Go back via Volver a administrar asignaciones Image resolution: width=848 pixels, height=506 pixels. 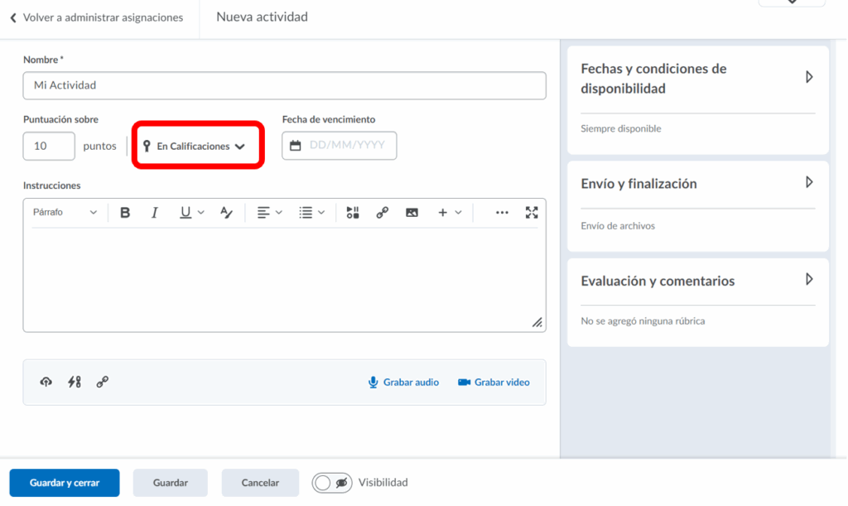click(97, 17)
